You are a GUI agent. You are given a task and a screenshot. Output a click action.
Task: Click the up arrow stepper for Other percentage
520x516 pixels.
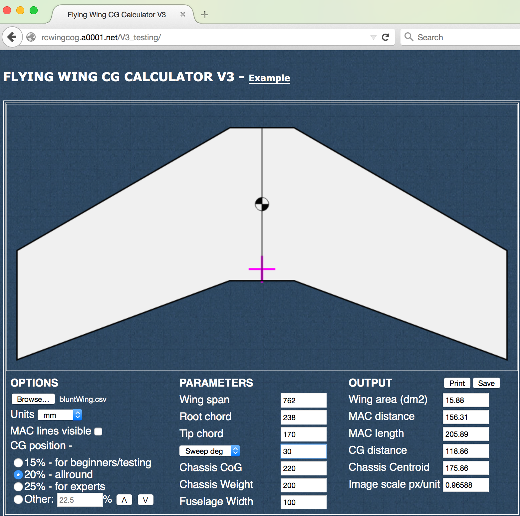(x=124, y=499)
